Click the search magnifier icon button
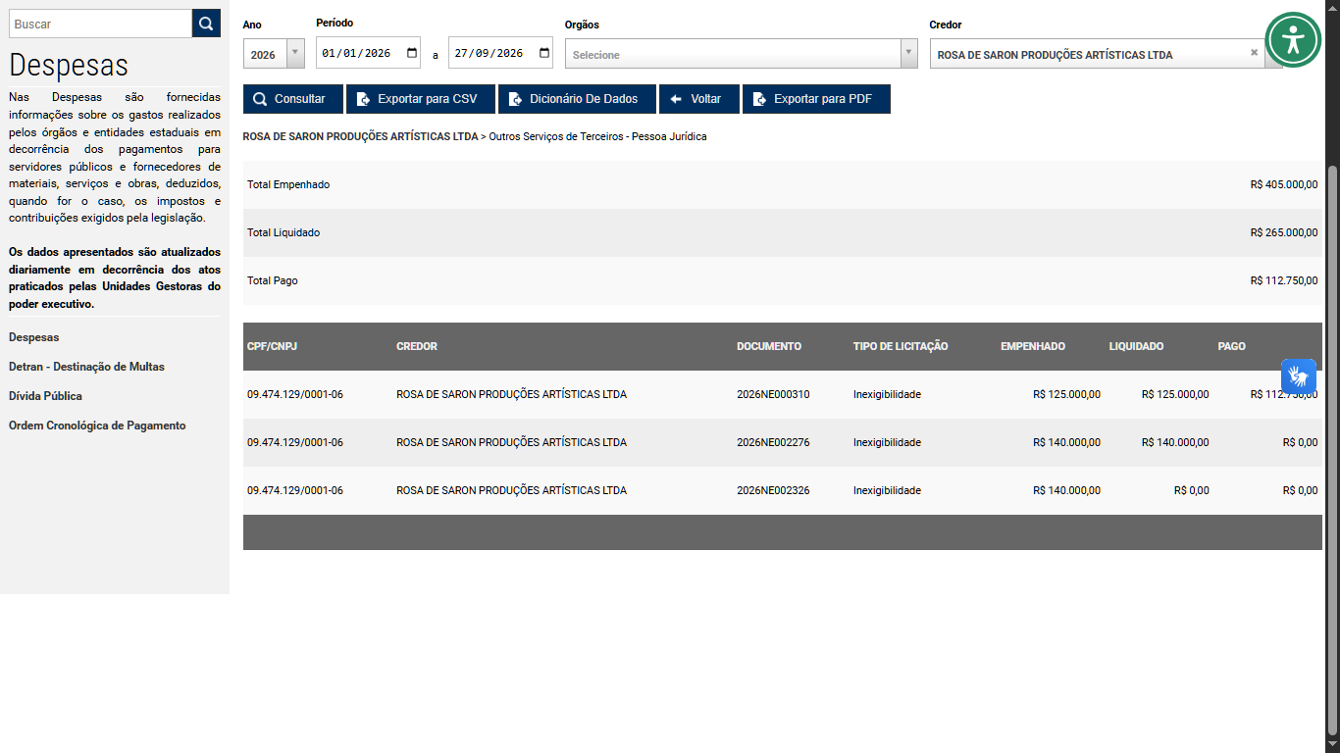This screenshot has width=1340, height=753. [x=206, y=24]
